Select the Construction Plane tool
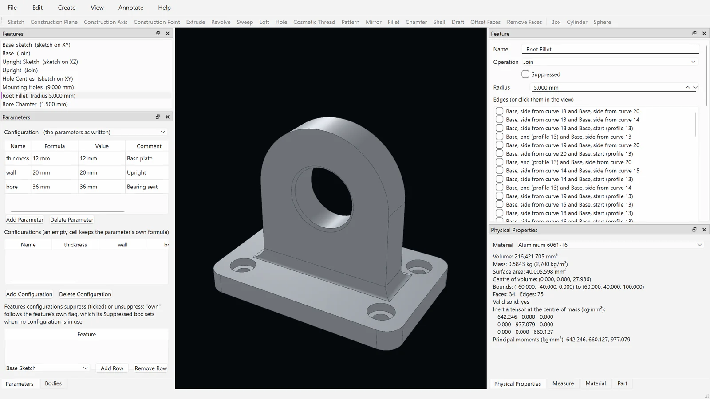Image resolution: width=710 pixels, height=399 pixels. (x=54, y=22)
